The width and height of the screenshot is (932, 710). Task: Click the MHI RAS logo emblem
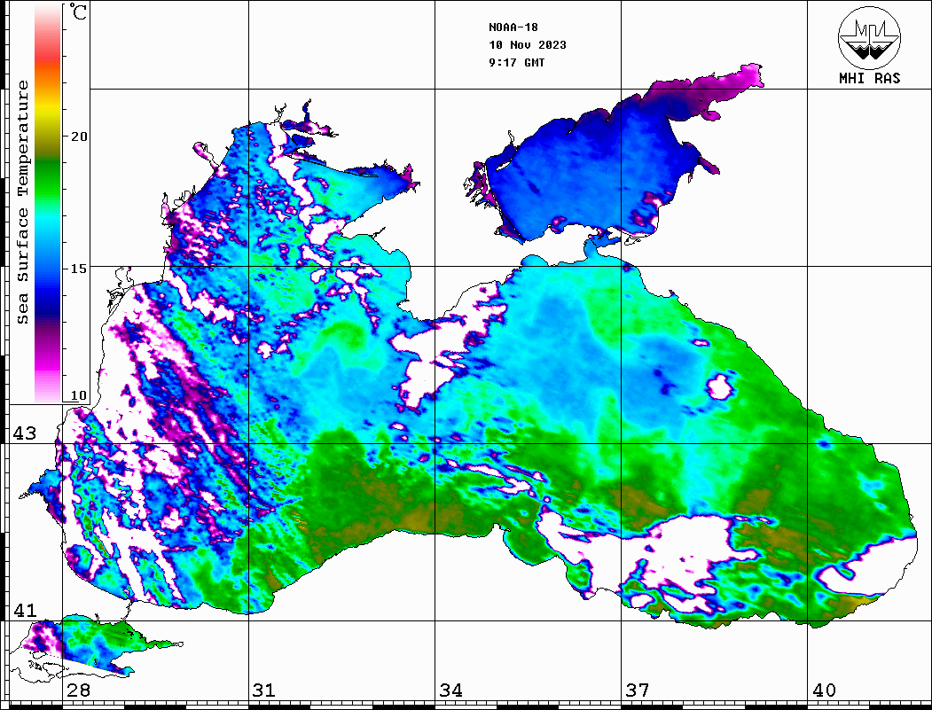coord(869,38)
